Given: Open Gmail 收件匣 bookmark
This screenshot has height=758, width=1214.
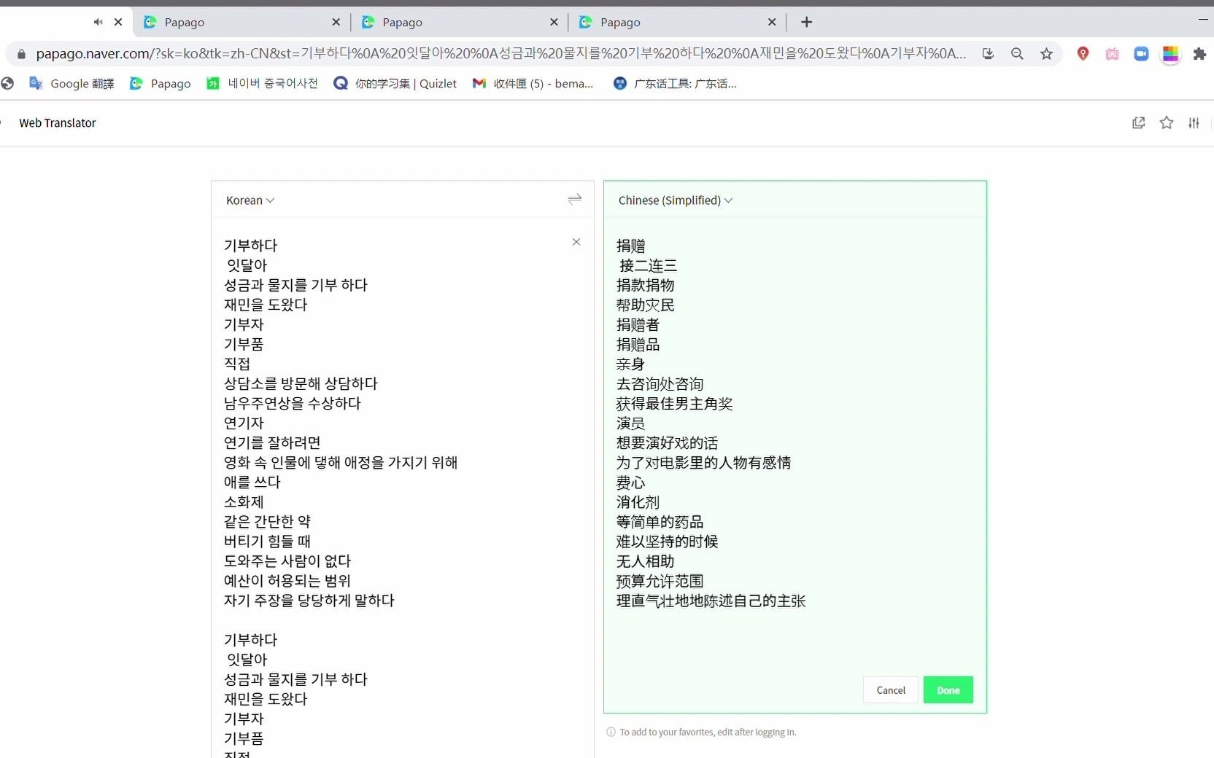Looking at the screenshot, I should (533, 84).
